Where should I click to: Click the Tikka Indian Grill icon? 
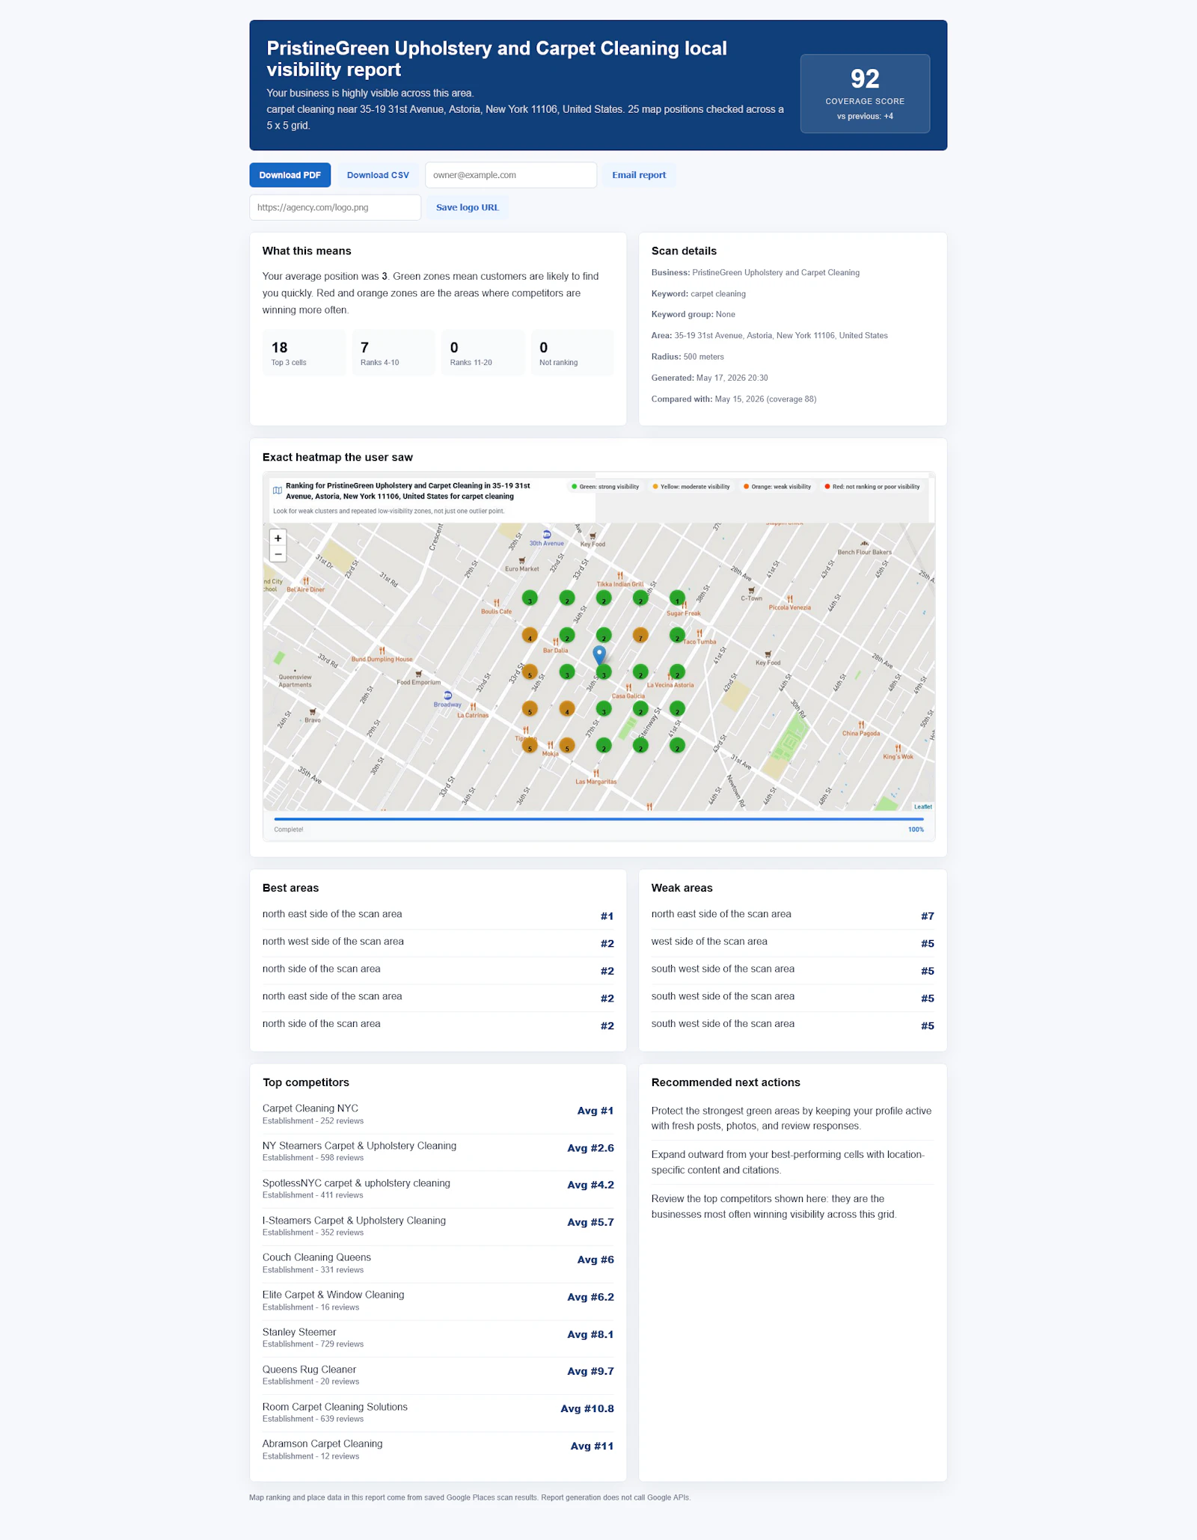[620, 576]
